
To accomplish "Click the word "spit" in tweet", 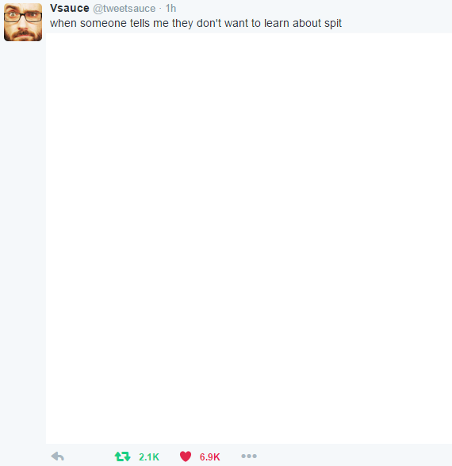I will [x=333, y=24].
